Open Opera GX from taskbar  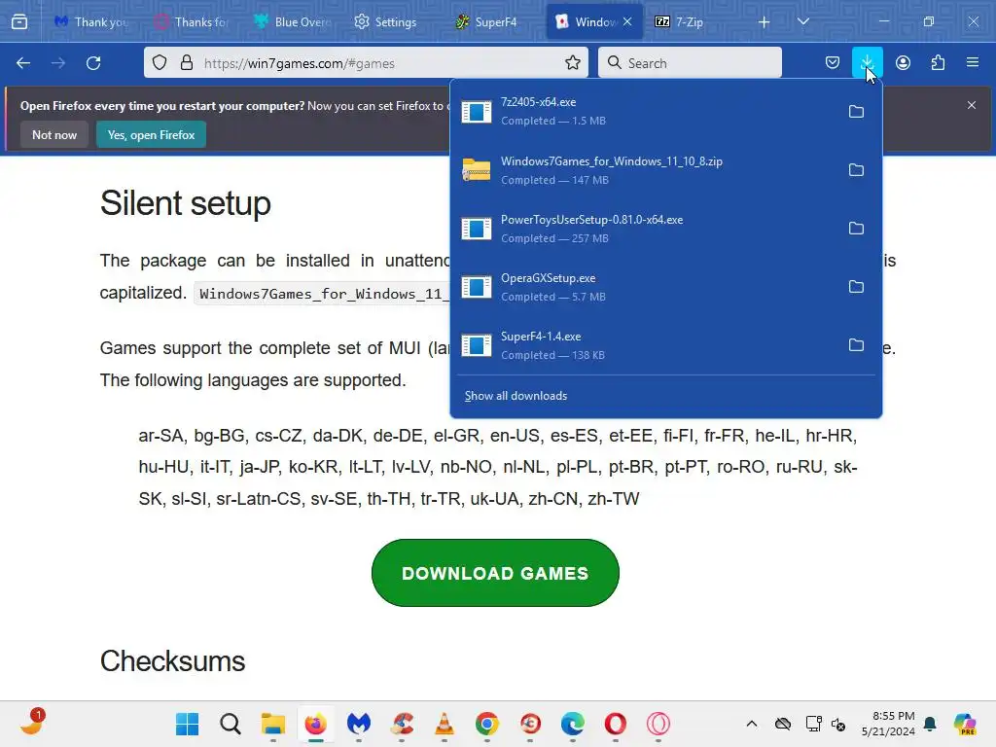pos(658,724)
